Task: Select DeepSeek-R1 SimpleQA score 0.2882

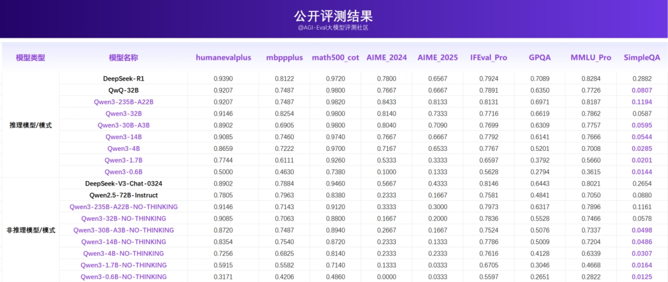Action: [x=642, y=79]
